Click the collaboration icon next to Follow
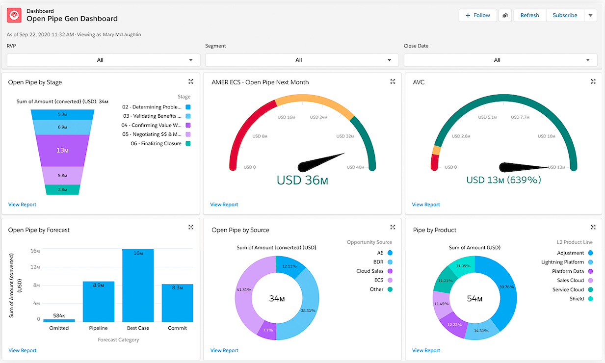 tap(505, 15)
